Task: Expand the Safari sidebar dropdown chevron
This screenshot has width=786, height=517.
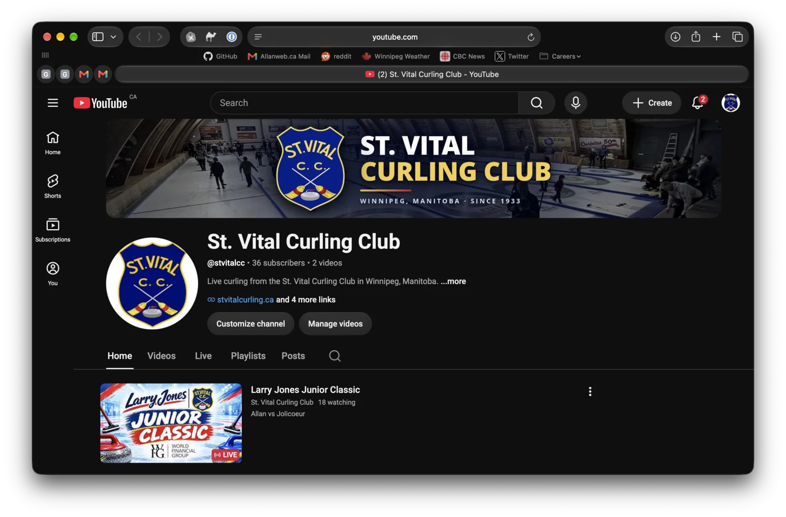Action: pyautogui.click(x=113, y=37)
